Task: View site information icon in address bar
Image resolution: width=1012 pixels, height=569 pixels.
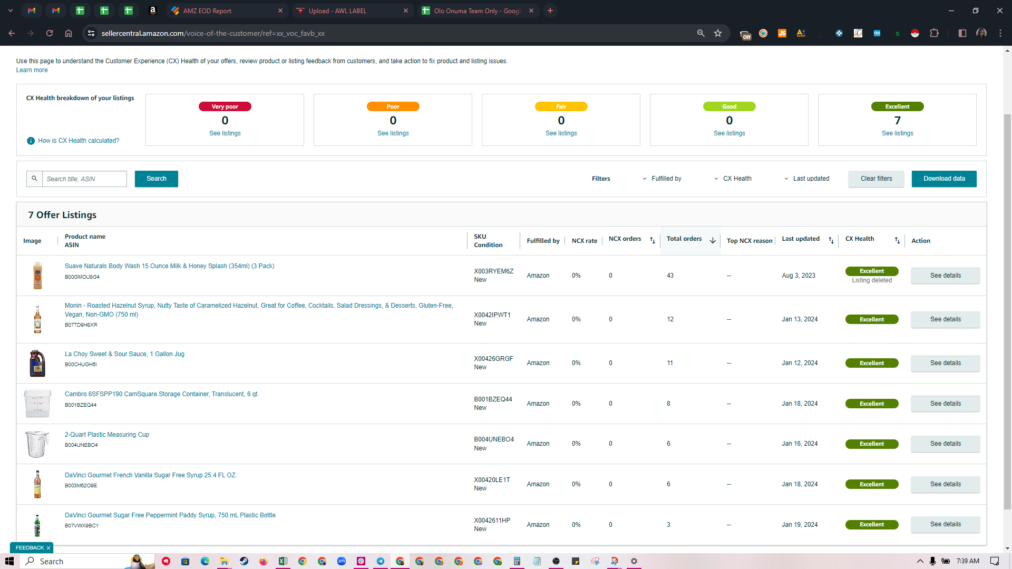Action: click(91, 33)
